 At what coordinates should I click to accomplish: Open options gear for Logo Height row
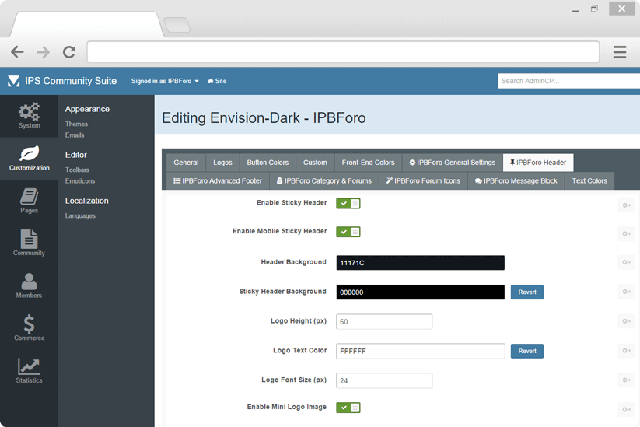(x=626, y=321)
